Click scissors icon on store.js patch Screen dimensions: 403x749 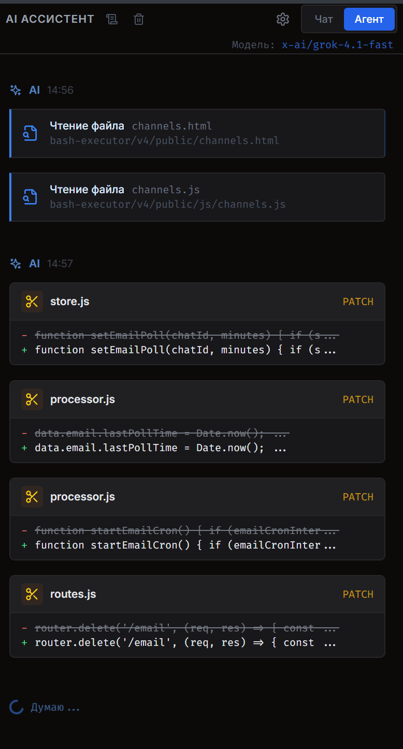[32, 301]
